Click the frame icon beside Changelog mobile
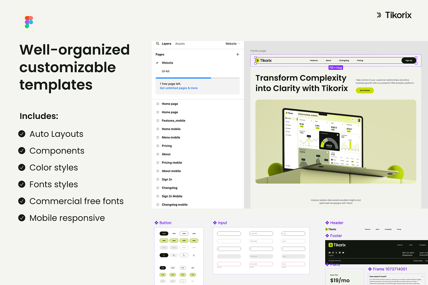This screenshot has width=428, height=285. point(158,204)
